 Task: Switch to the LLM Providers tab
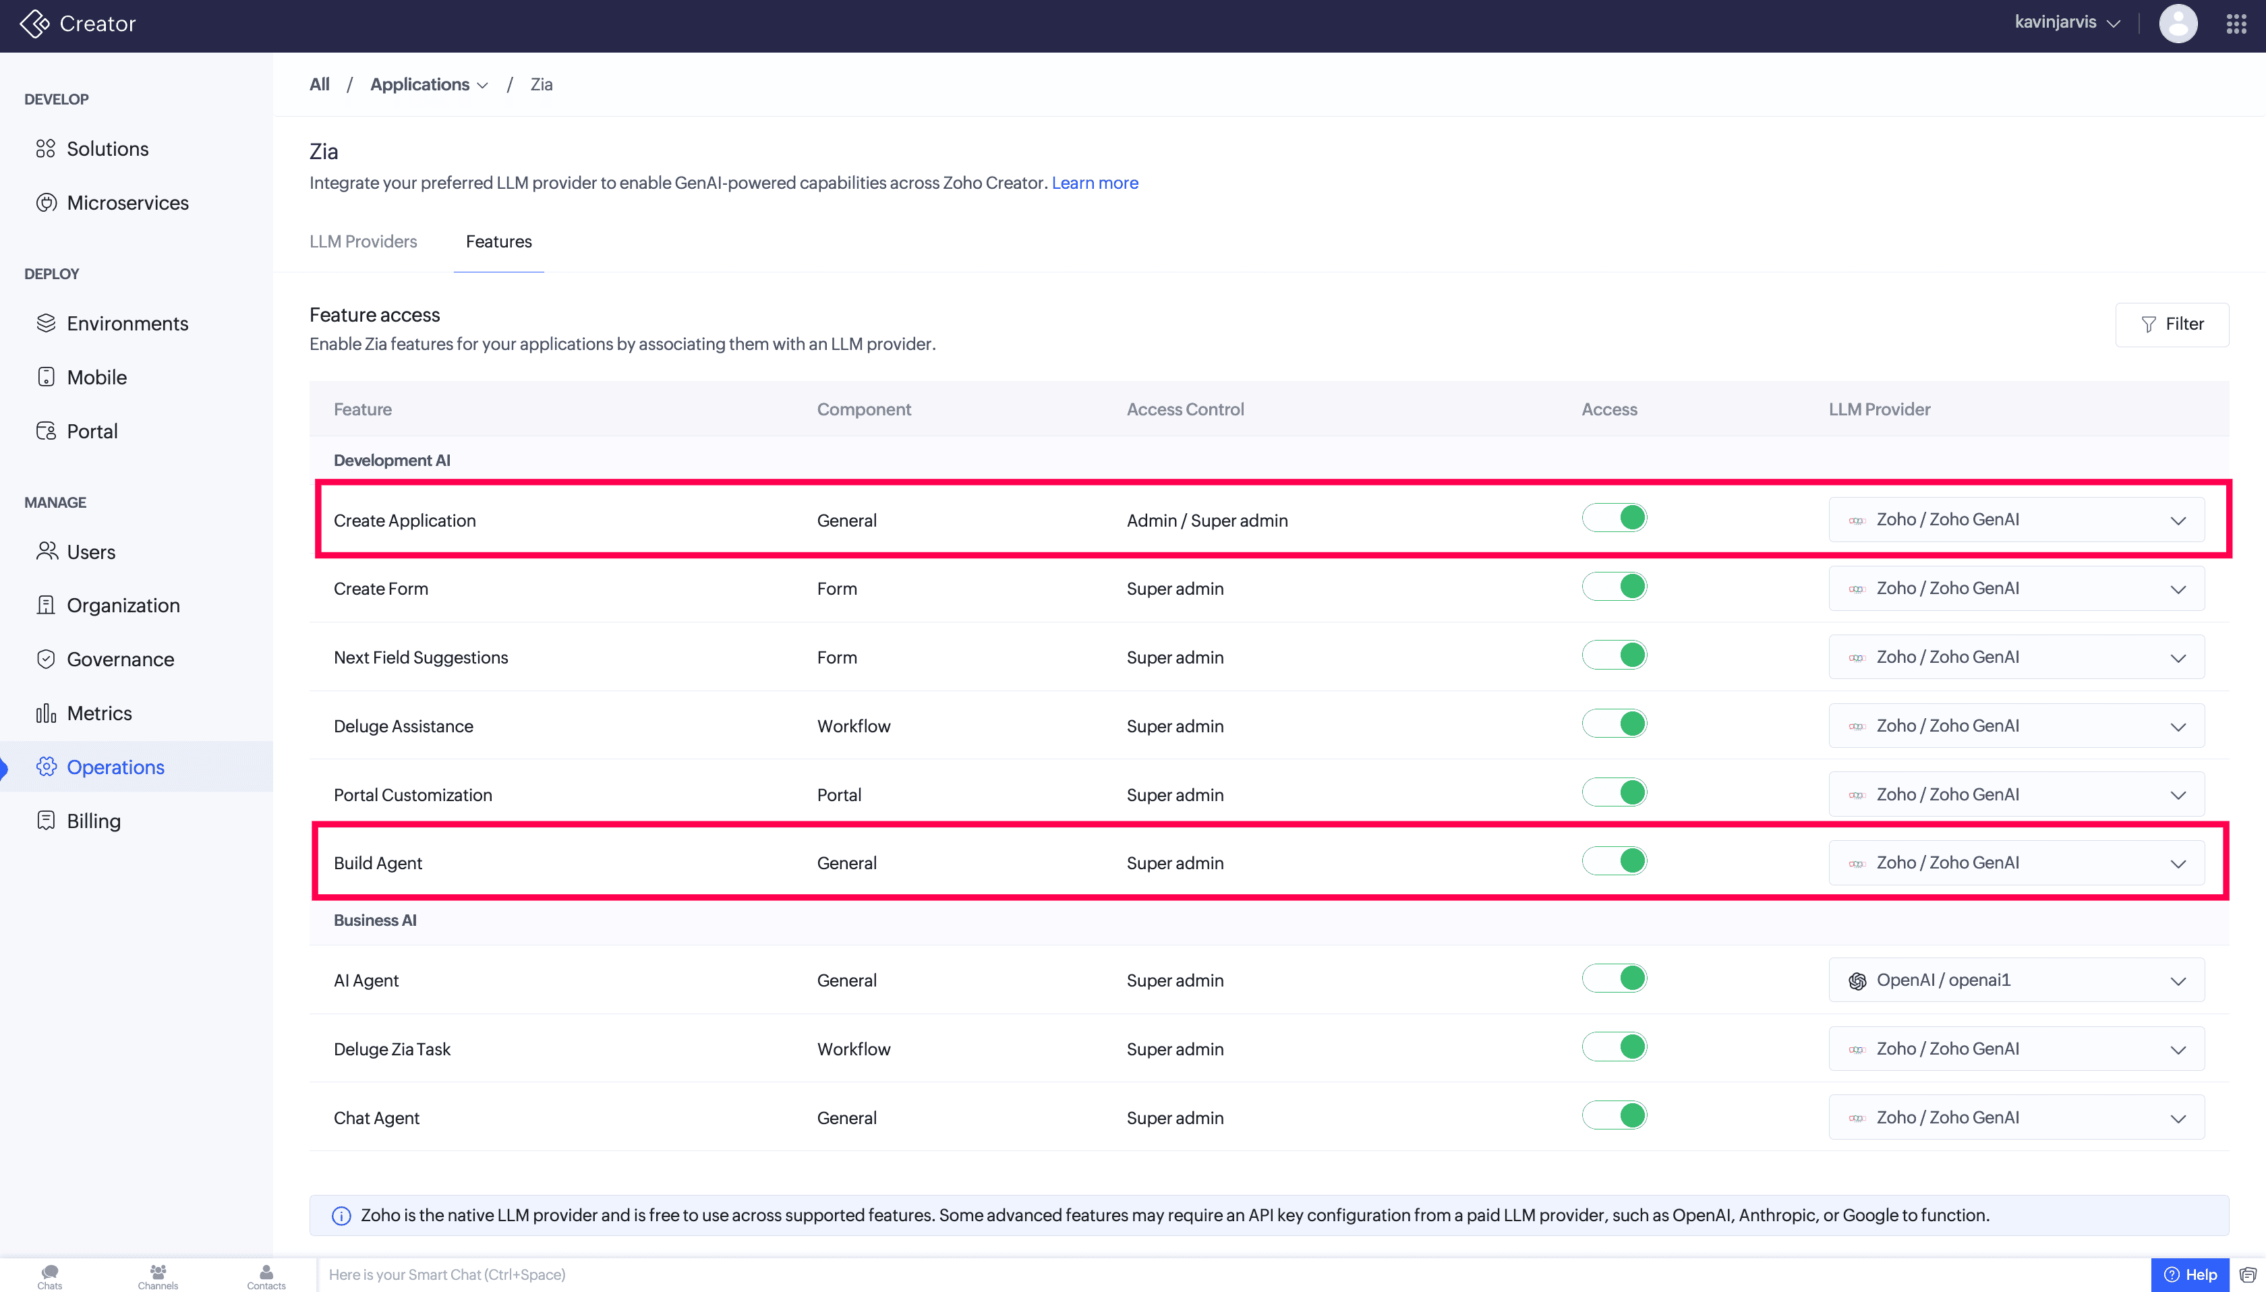pos(363,241)
